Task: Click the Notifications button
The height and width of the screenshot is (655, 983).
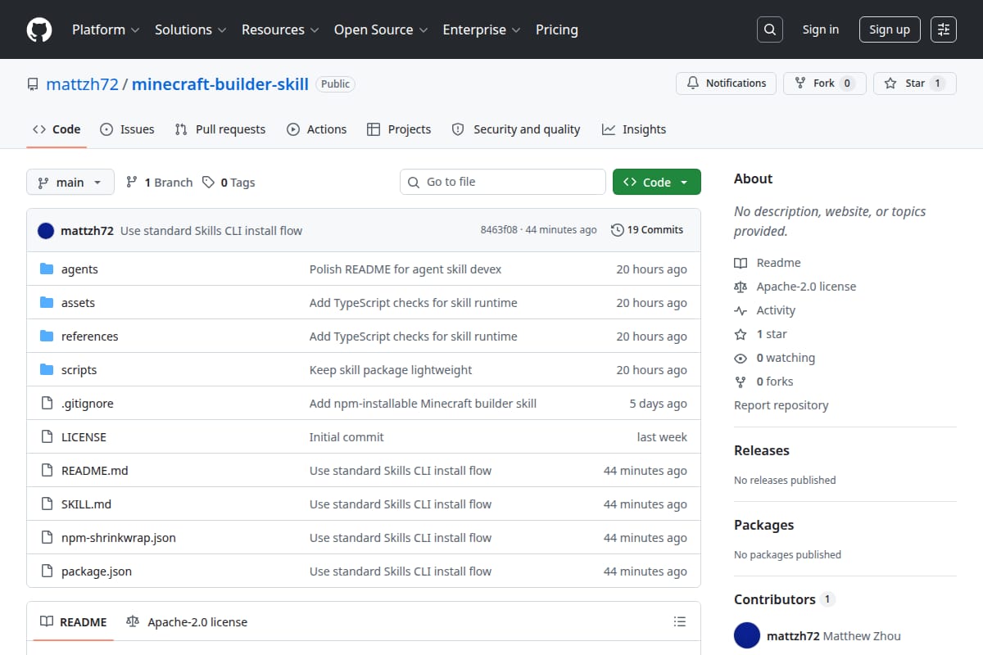Action: click(x=726, y=84)
